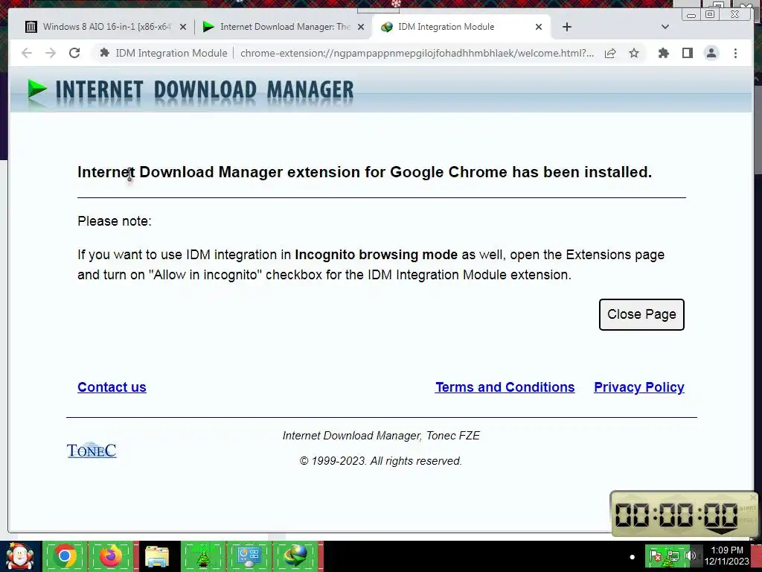Click the Tonec logo in the footer

[x=92, y=451]
